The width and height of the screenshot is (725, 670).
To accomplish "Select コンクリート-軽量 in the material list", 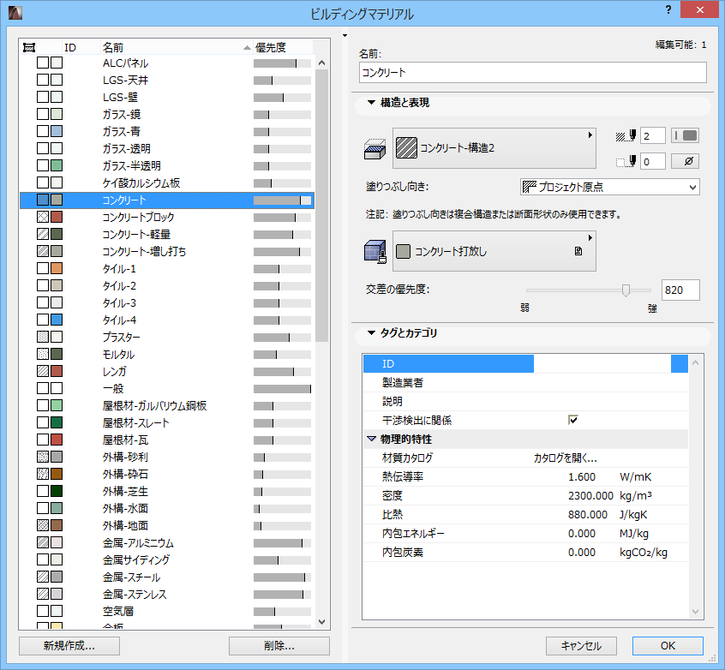I will (167, 234).
